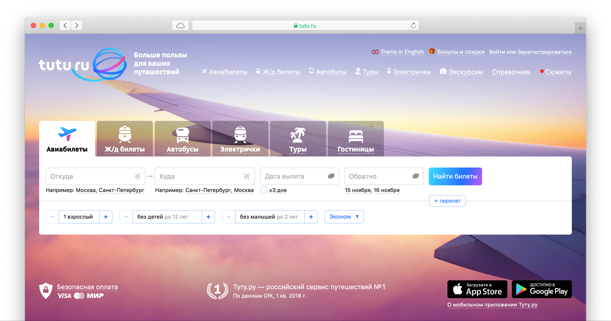Decrease infants до 2 лет count
The height and width of the screenshot is (321, 611).
(x=229, y=217)
